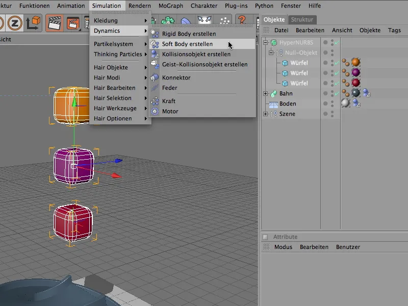The height and width of the screenshot is (306, 408).
Task: Select the purple material tag on Würfel
Action: pos(355,72)
